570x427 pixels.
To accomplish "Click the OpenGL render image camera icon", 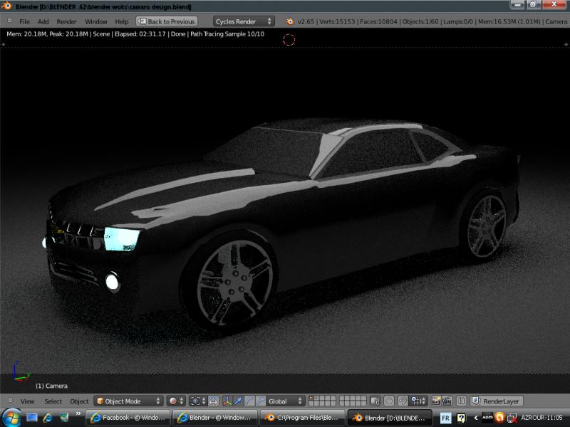I will [436, 401].
